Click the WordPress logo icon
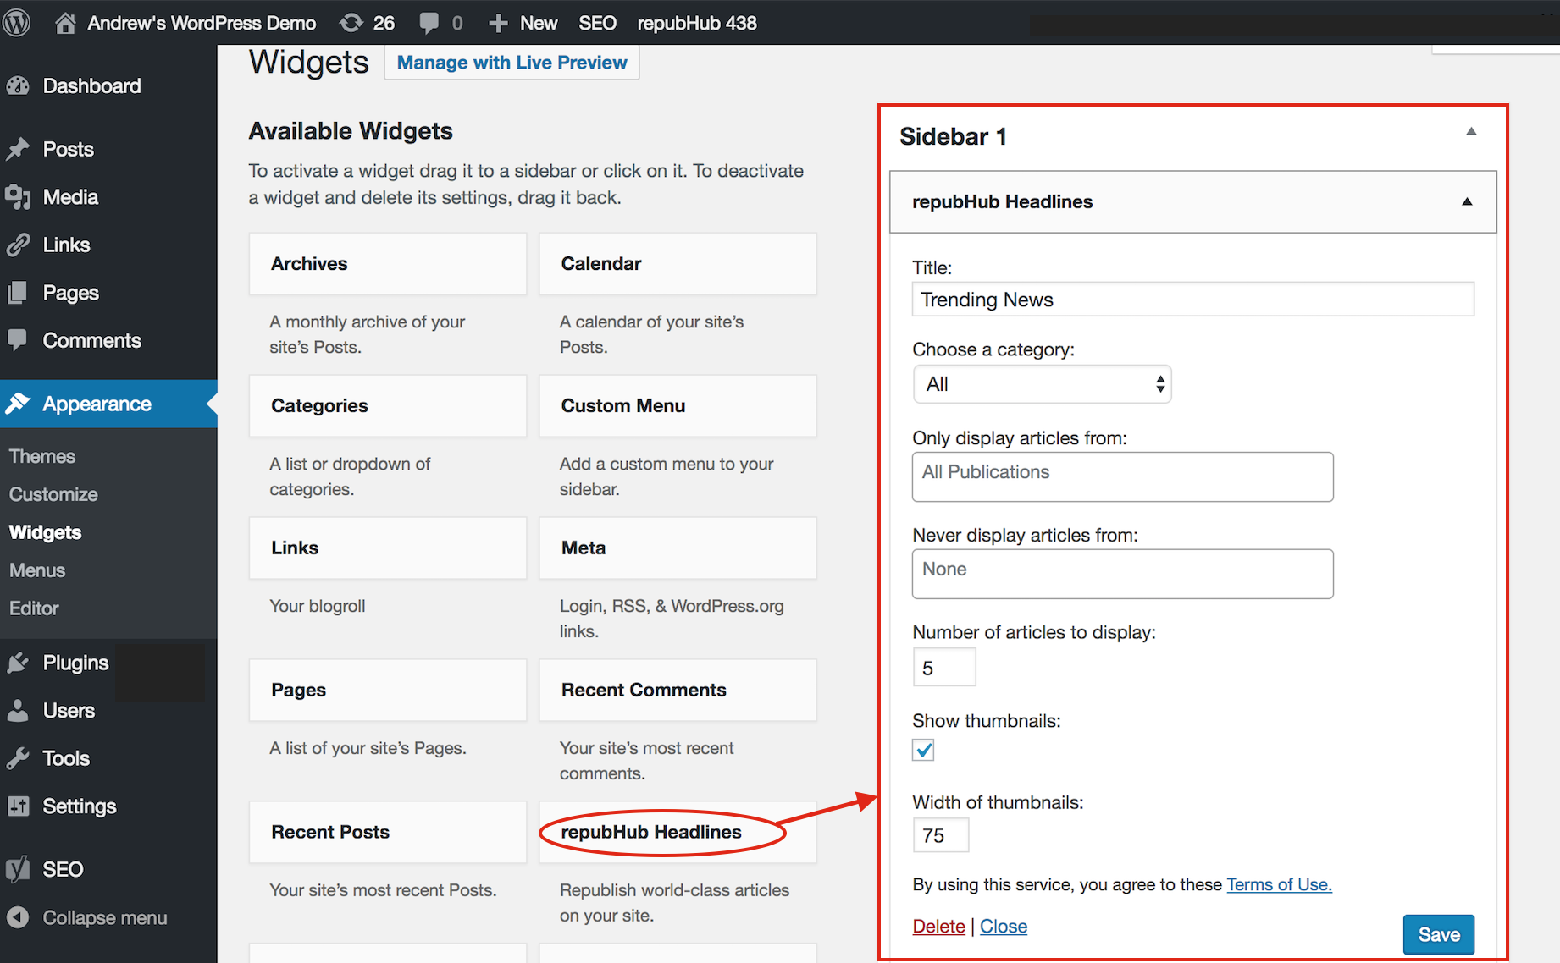 (17, 22)
